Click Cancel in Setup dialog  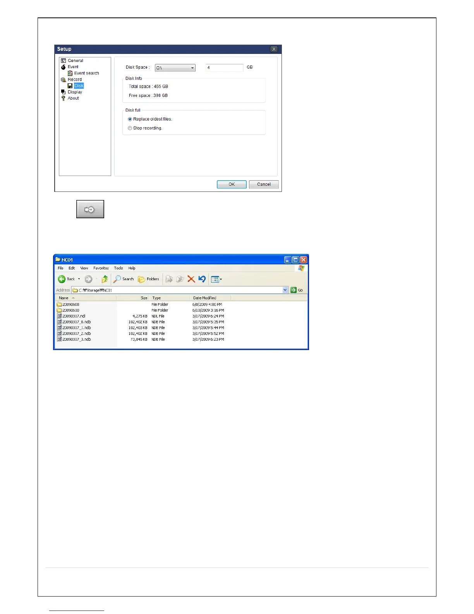click(x=264, y=184)
